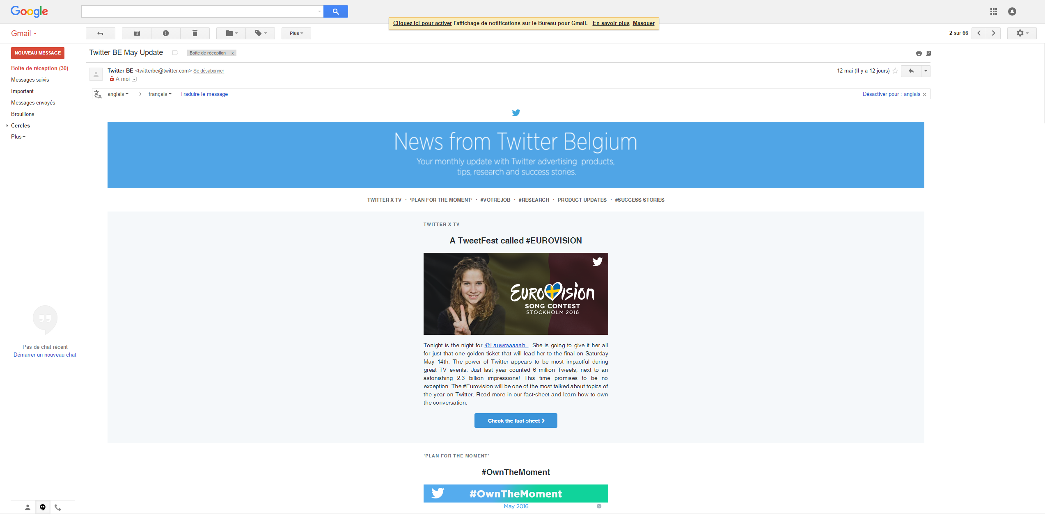This screenshot has height=514, width=1045.
Task: Open Google apps grid icon
Action: tap(994, 11)
